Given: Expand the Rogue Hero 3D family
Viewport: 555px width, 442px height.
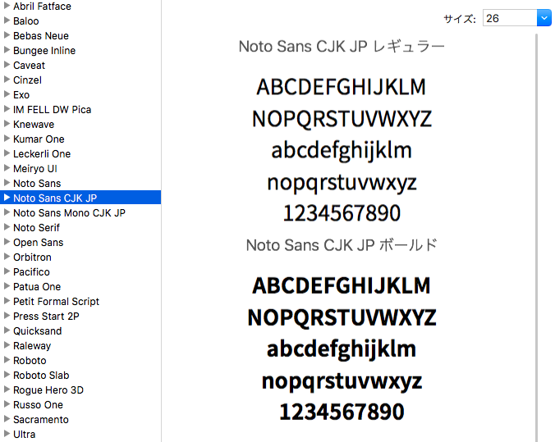Looking at the screenshot, I should (7, 390).
